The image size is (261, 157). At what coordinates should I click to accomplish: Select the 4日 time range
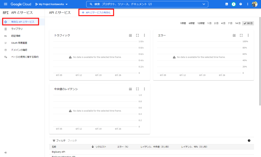click(223, 23)
